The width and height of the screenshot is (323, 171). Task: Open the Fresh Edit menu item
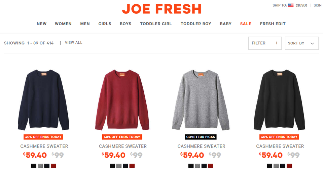tap(273, 24)
